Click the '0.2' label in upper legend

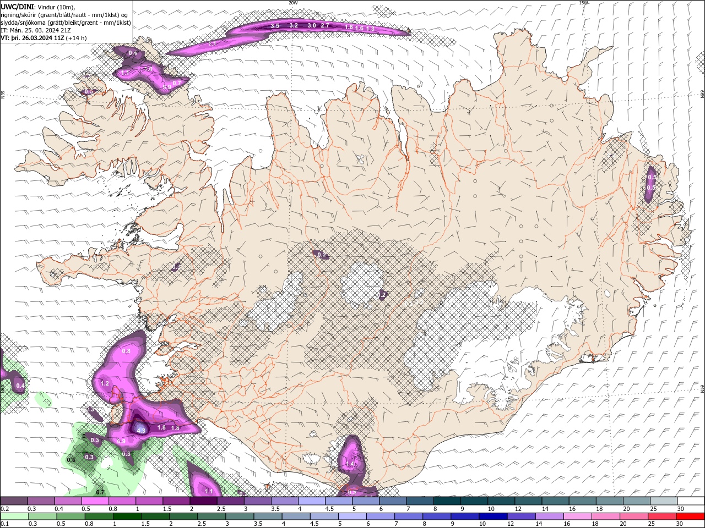(4, 509)
